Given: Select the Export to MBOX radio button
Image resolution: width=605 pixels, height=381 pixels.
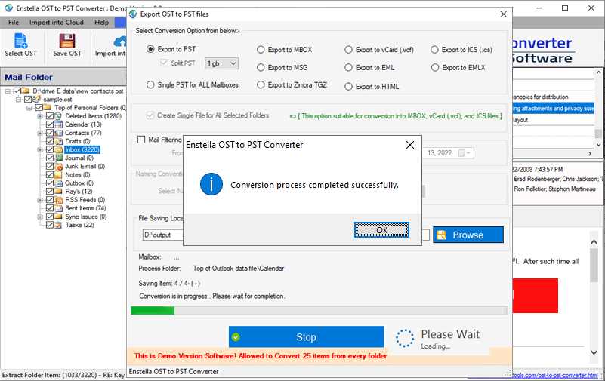Looking at the screenshot, I should point(261,50).
